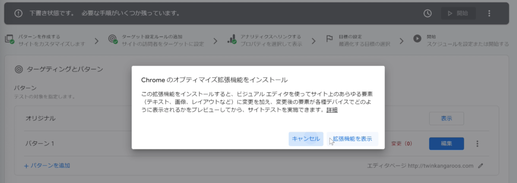Click the targeting rule step target icon
Image resolution: width=517 pixels, height=183 pixels.
pyautogui.click(x=113, y=39)
